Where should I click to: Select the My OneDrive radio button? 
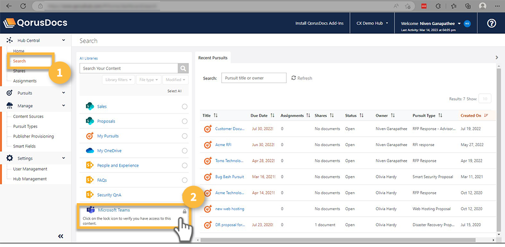point(184,151)
